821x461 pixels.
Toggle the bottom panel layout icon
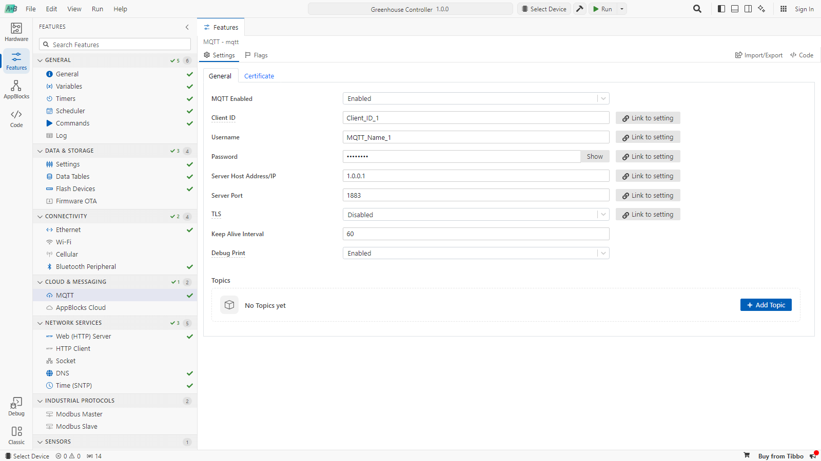(735, 9)
